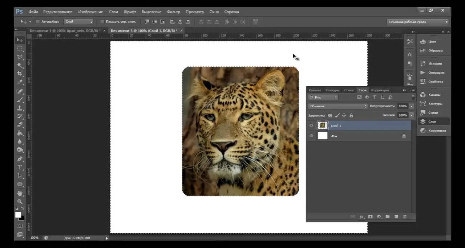Open the Редактирование menu
This screenshot has height=248, width=465.
pyautogui.click(x=58, y=12)
